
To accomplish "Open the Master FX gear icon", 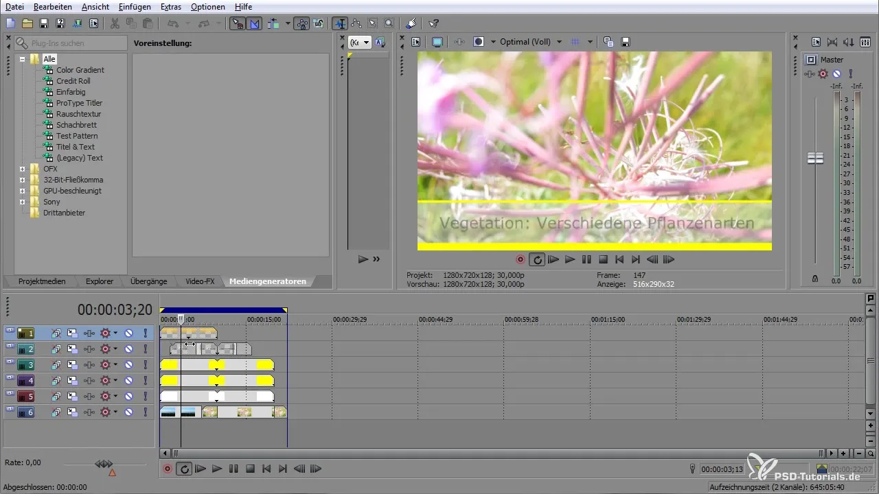I will [x=823, y=73].
